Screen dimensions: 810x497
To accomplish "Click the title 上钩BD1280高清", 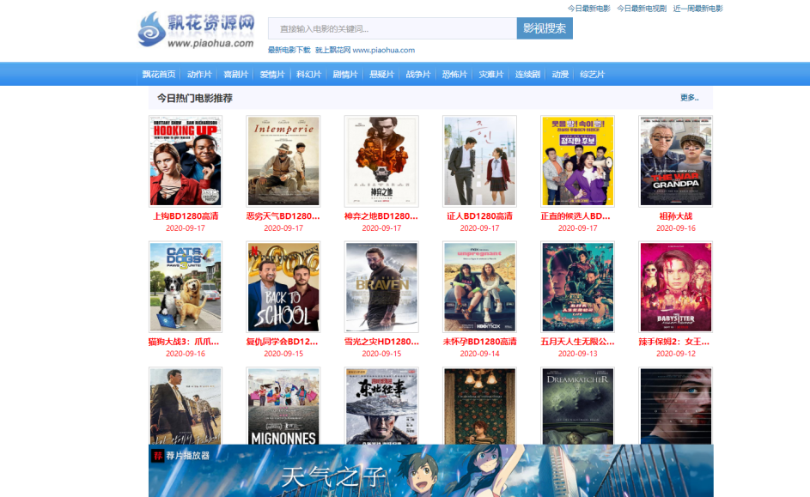I will [186, 216].
